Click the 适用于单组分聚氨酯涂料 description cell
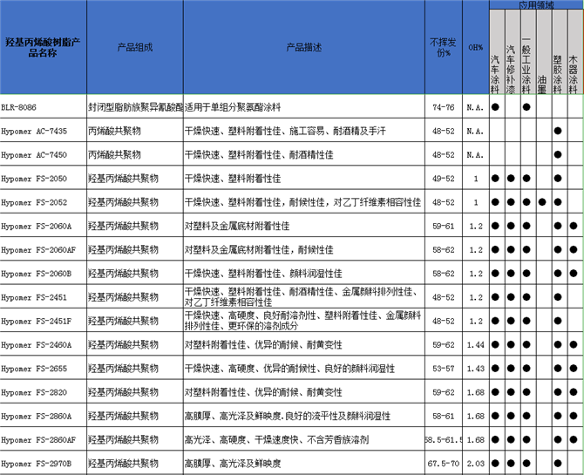 coord(304,107)
